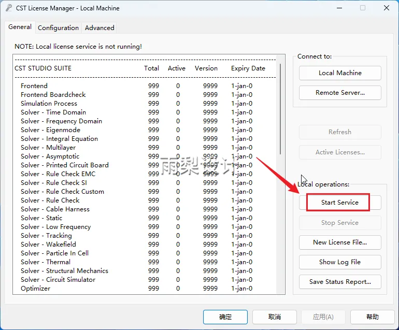Save the status report
The width and height of the screenshot is (399, 330).
click(340, 282)
